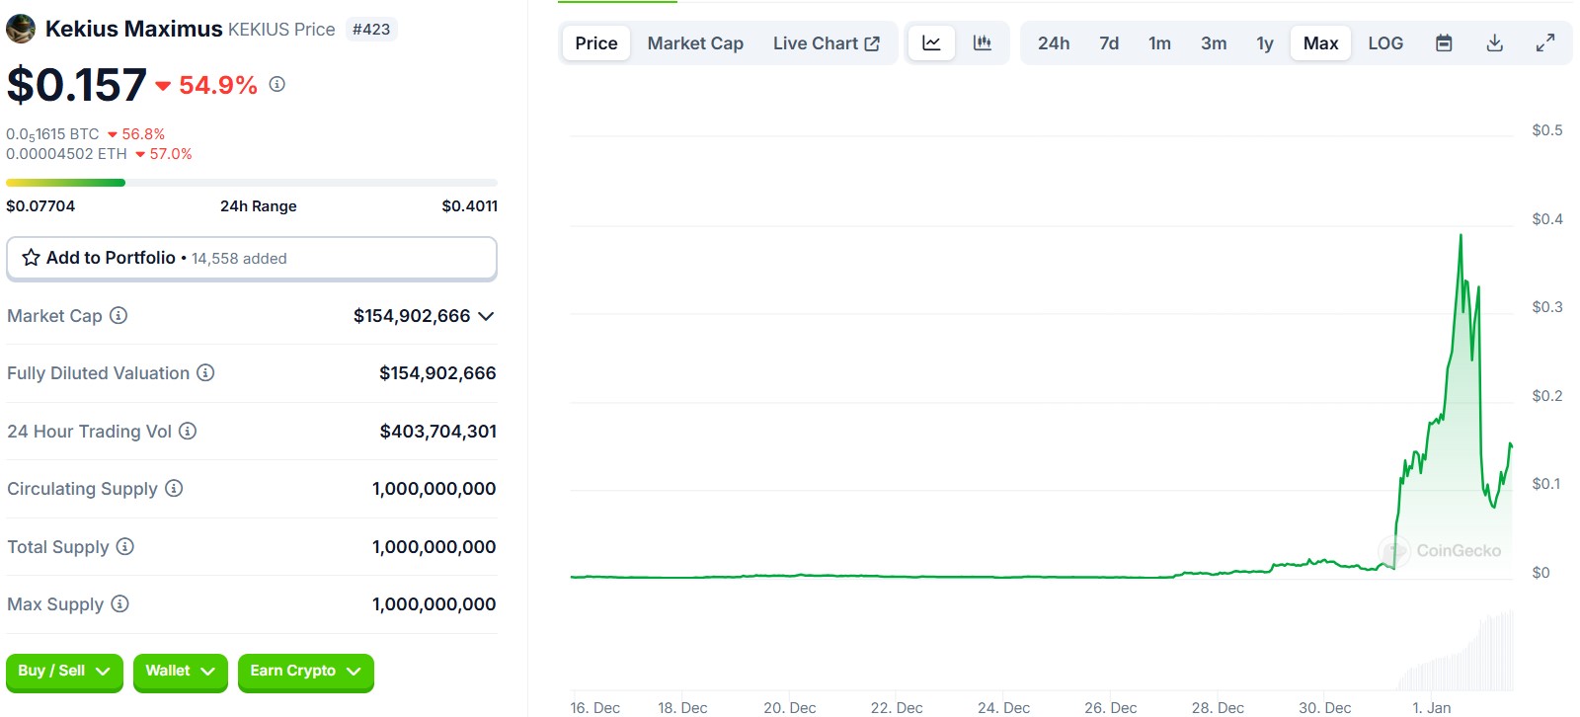Select 7d time range
The image size is (1580, 717).
pyautogui.click(x=1109, y=43)
